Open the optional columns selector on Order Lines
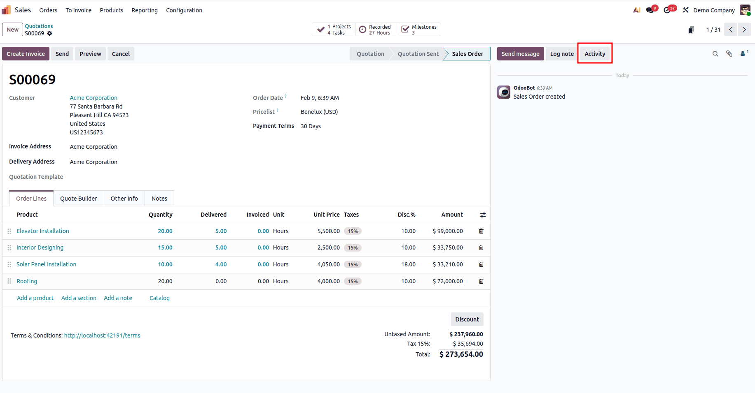755x393 pixels. coord(483,215)
